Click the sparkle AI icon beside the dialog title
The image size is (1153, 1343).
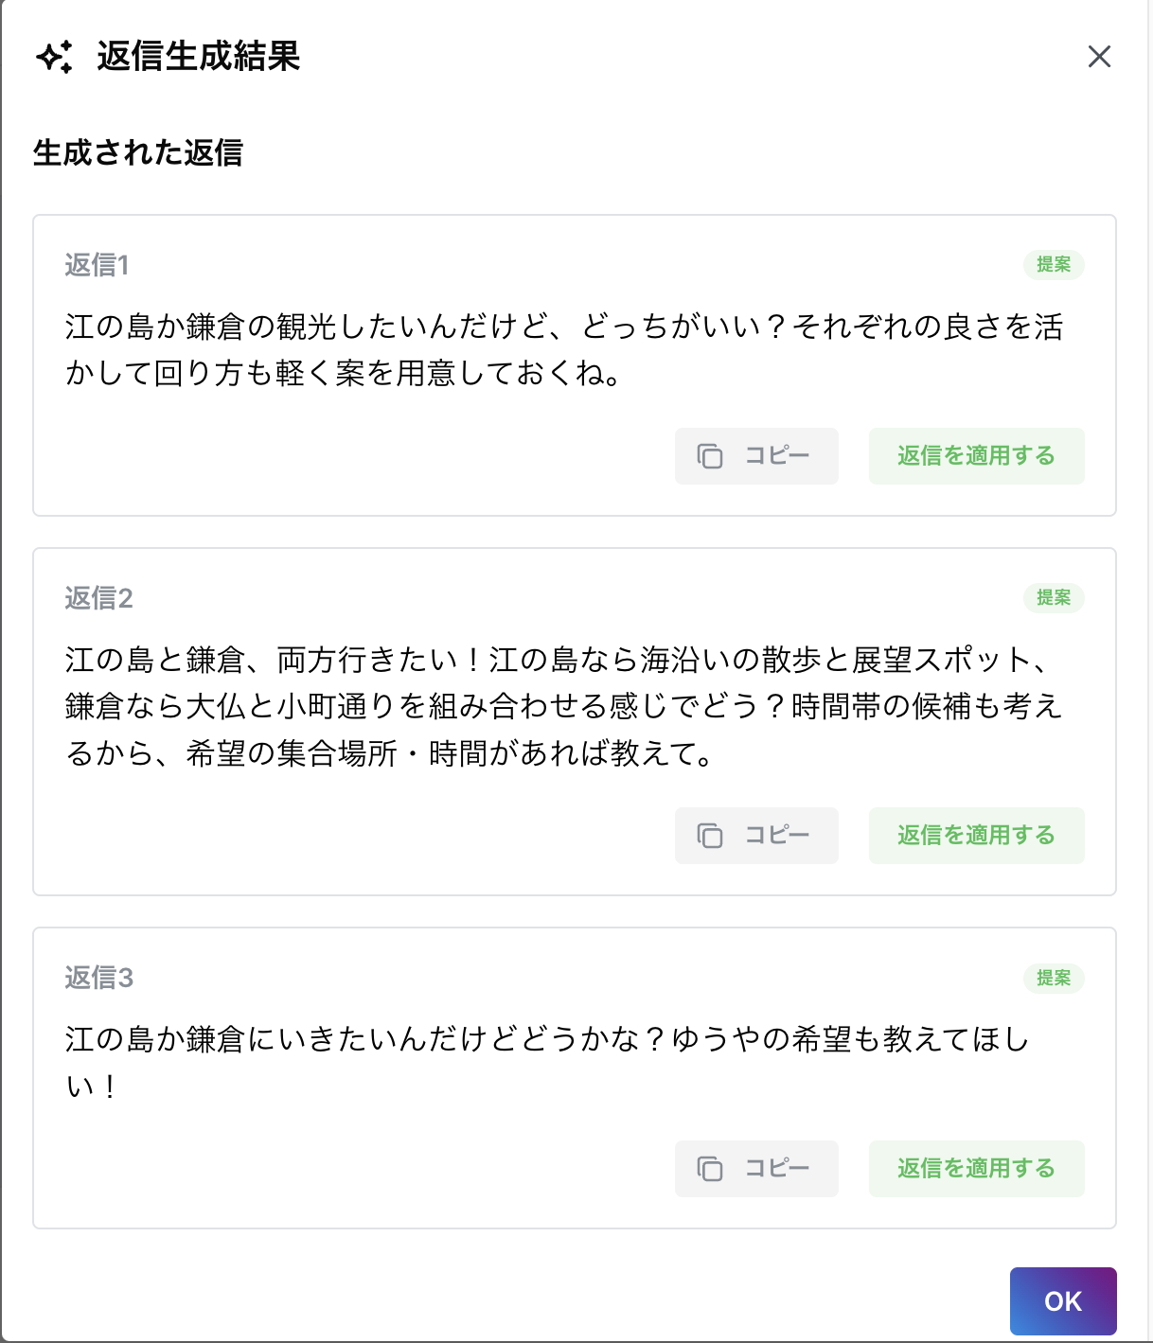(56, 59)
